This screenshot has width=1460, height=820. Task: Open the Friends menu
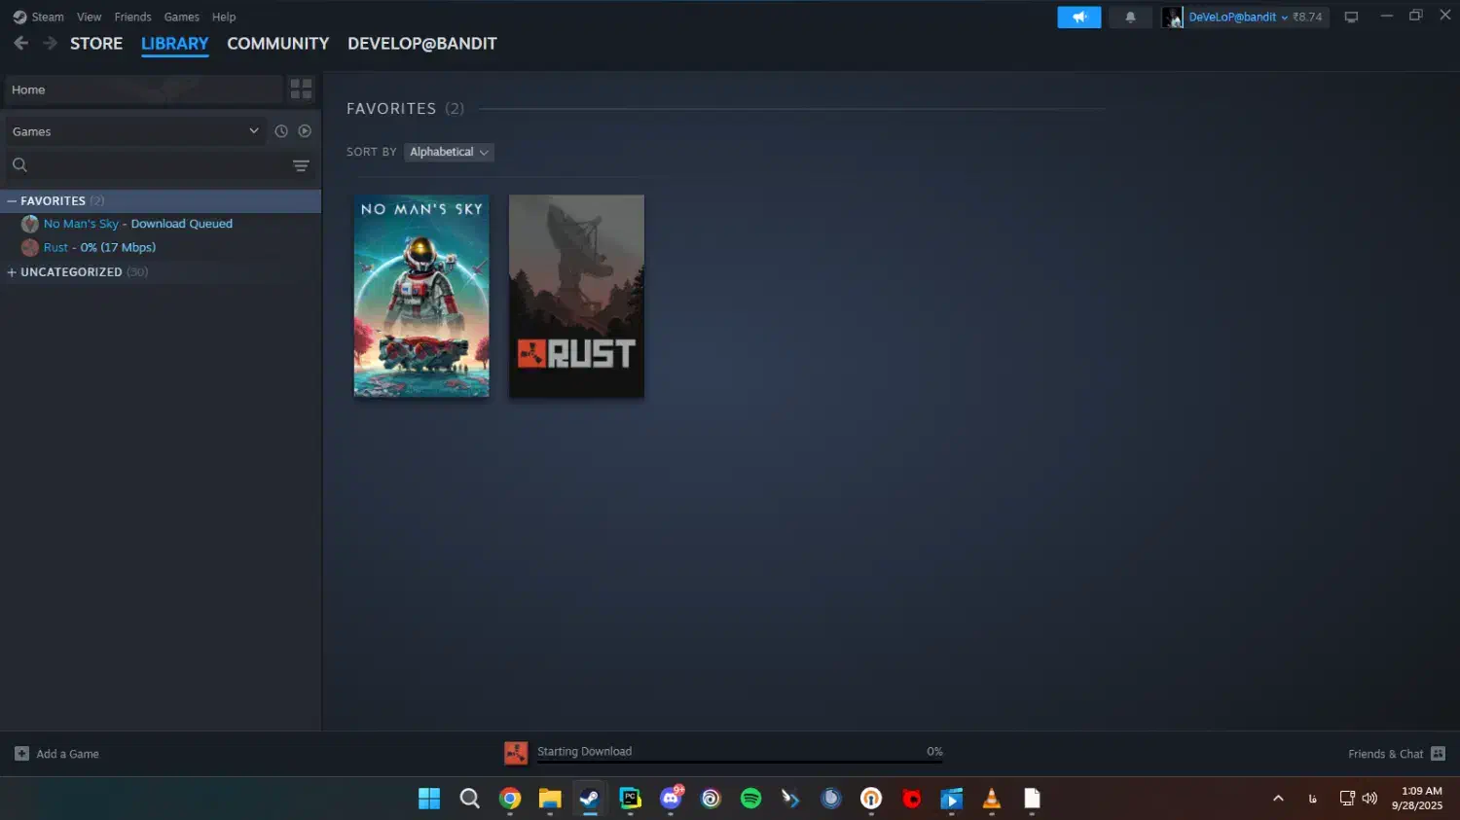coord(132,17)
